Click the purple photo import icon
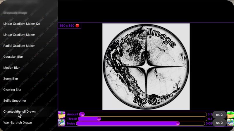234x131 pixels. coord(62,123)
